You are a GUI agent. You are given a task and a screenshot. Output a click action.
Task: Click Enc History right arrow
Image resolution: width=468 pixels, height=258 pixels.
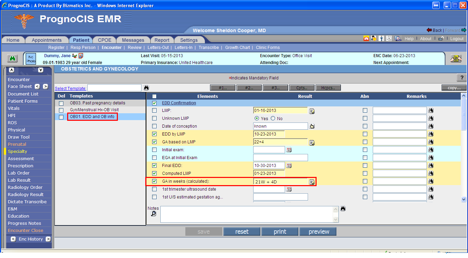48,239
